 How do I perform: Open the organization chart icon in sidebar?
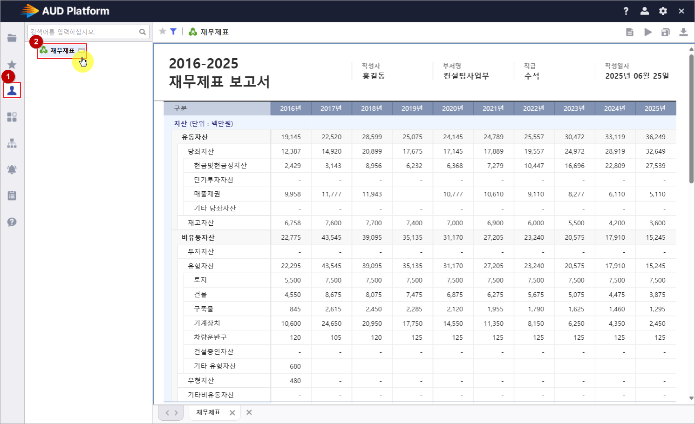(x=12, y=143)
